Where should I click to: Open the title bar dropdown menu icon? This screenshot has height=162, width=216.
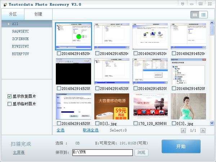(183, 4)
